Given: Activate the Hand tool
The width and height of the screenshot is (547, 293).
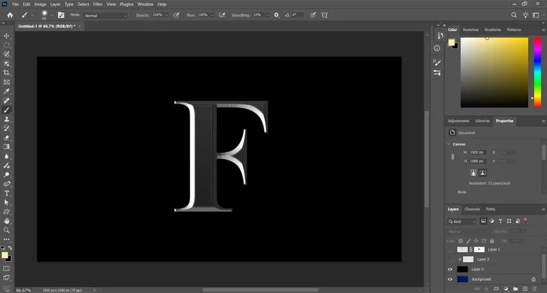Looking at the screenshot, I should click(7, 221).
